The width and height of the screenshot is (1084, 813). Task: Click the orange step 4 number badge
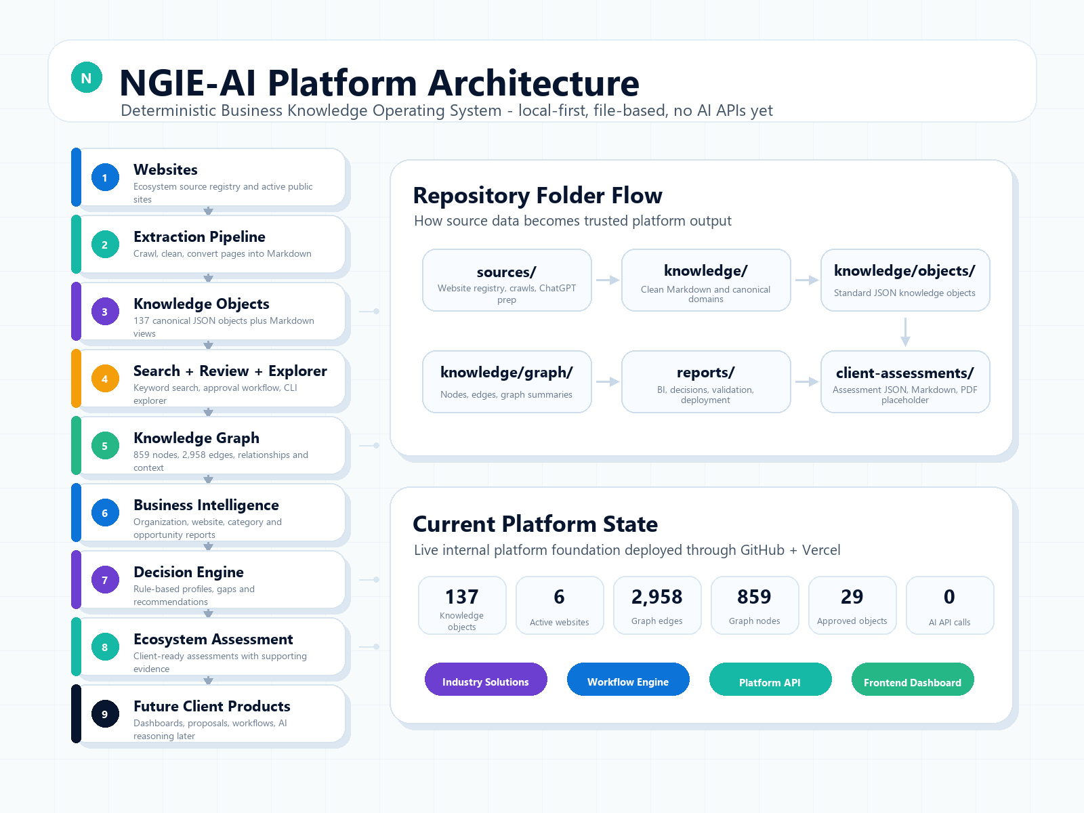pos(105,379)
